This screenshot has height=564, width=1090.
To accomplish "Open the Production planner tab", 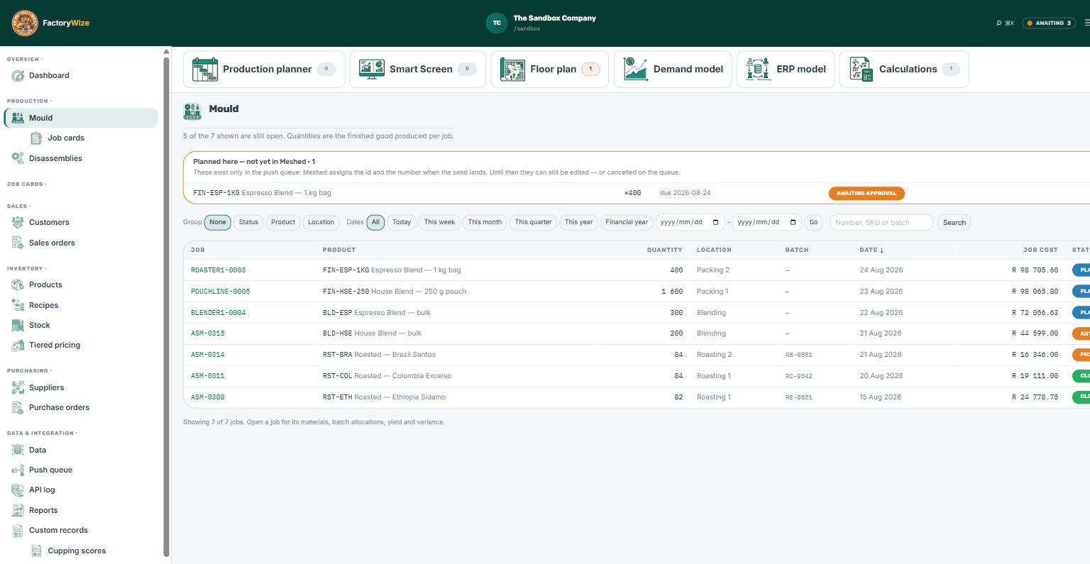I will tap(264, 69).
